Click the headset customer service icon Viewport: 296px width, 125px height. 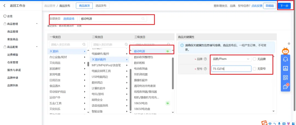pyautogui.click(x=285, y=59)
